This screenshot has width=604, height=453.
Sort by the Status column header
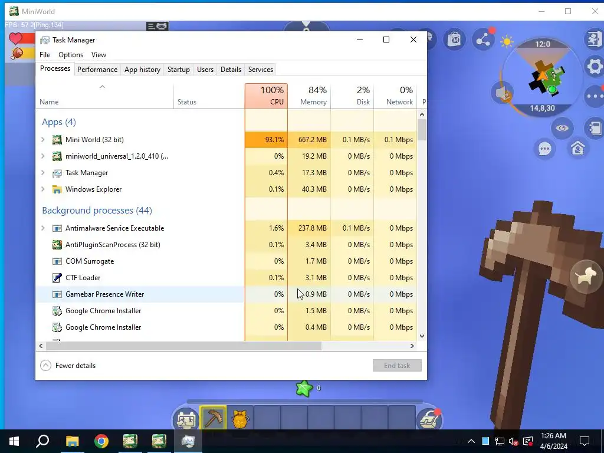pos(209,96)
